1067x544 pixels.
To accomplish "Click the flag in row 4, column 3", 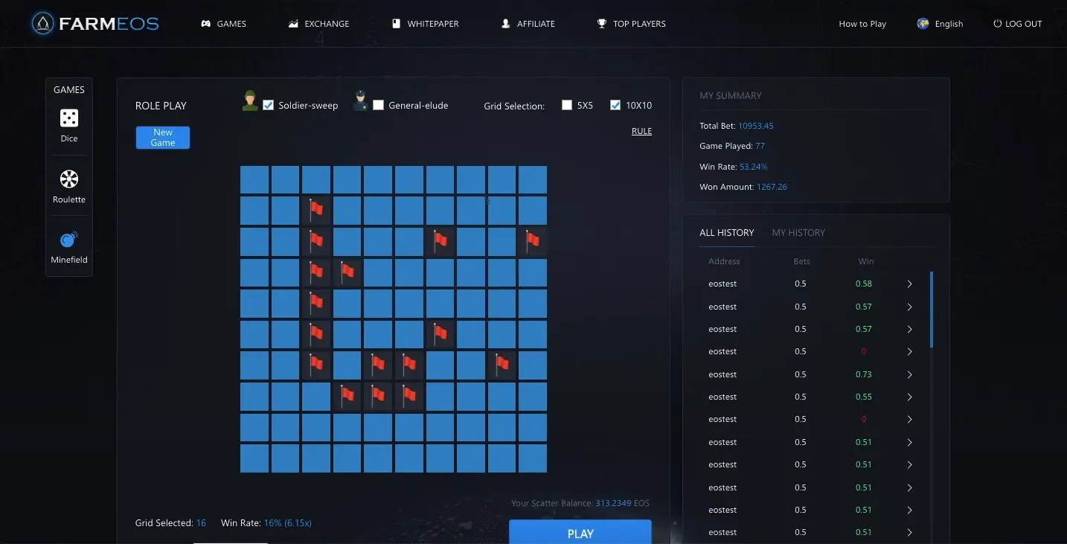I will (316, 273).
